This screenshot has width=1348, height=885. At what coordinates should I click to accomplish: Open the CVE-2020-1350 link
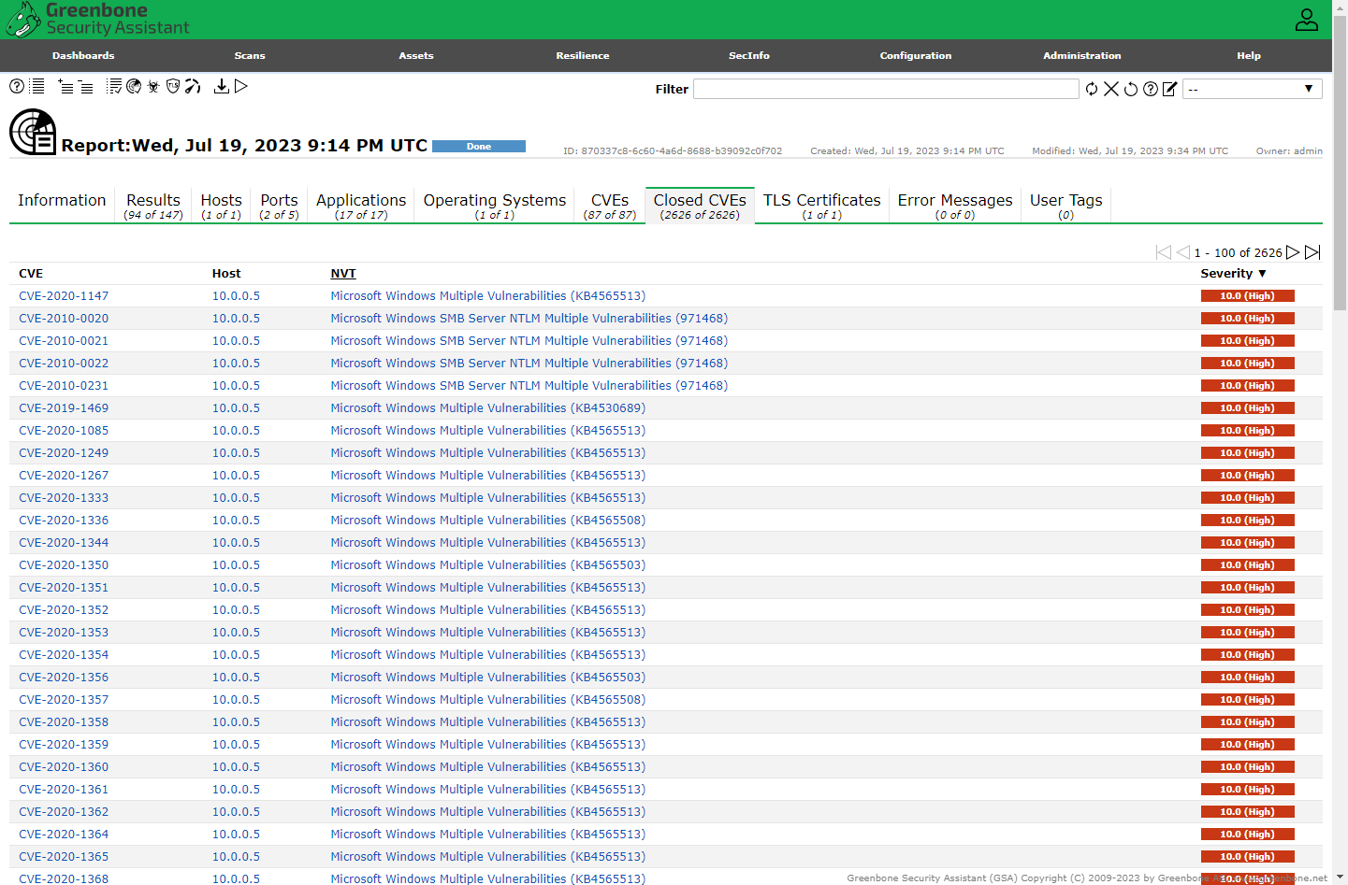coord(64,565)
